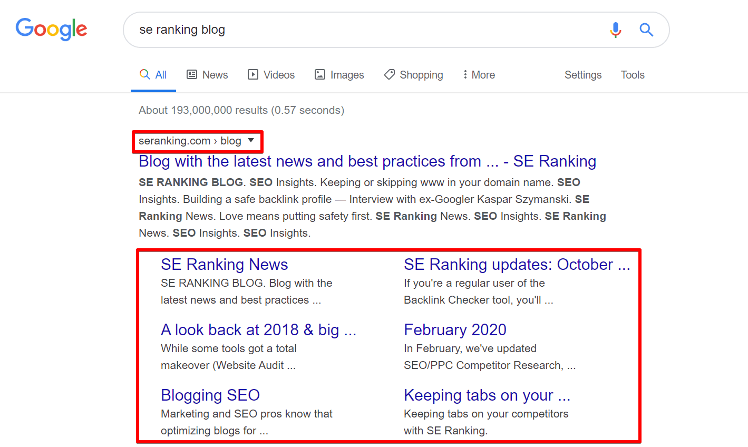Click snippet 'Keeping tabs on your competitors'

pos(486,414)
